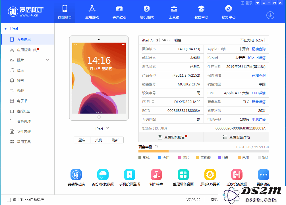
Task: Click the U盘 legend color swatch
Action: 219,158
